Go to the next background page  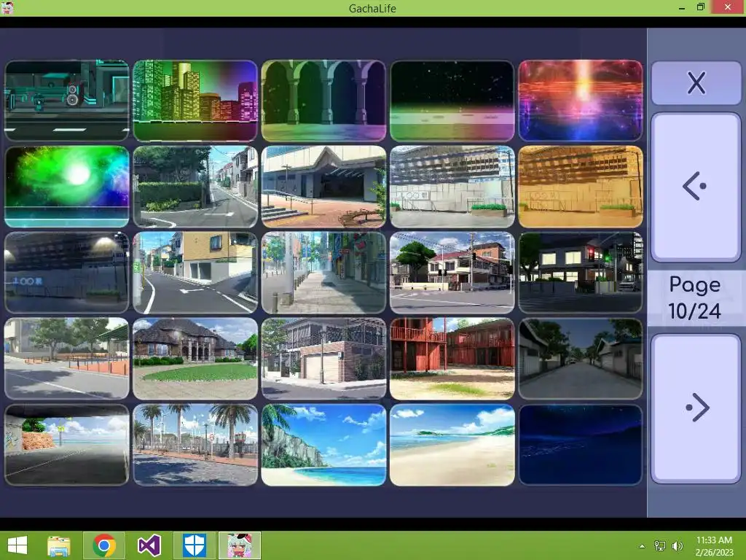[x=696, y=408]
